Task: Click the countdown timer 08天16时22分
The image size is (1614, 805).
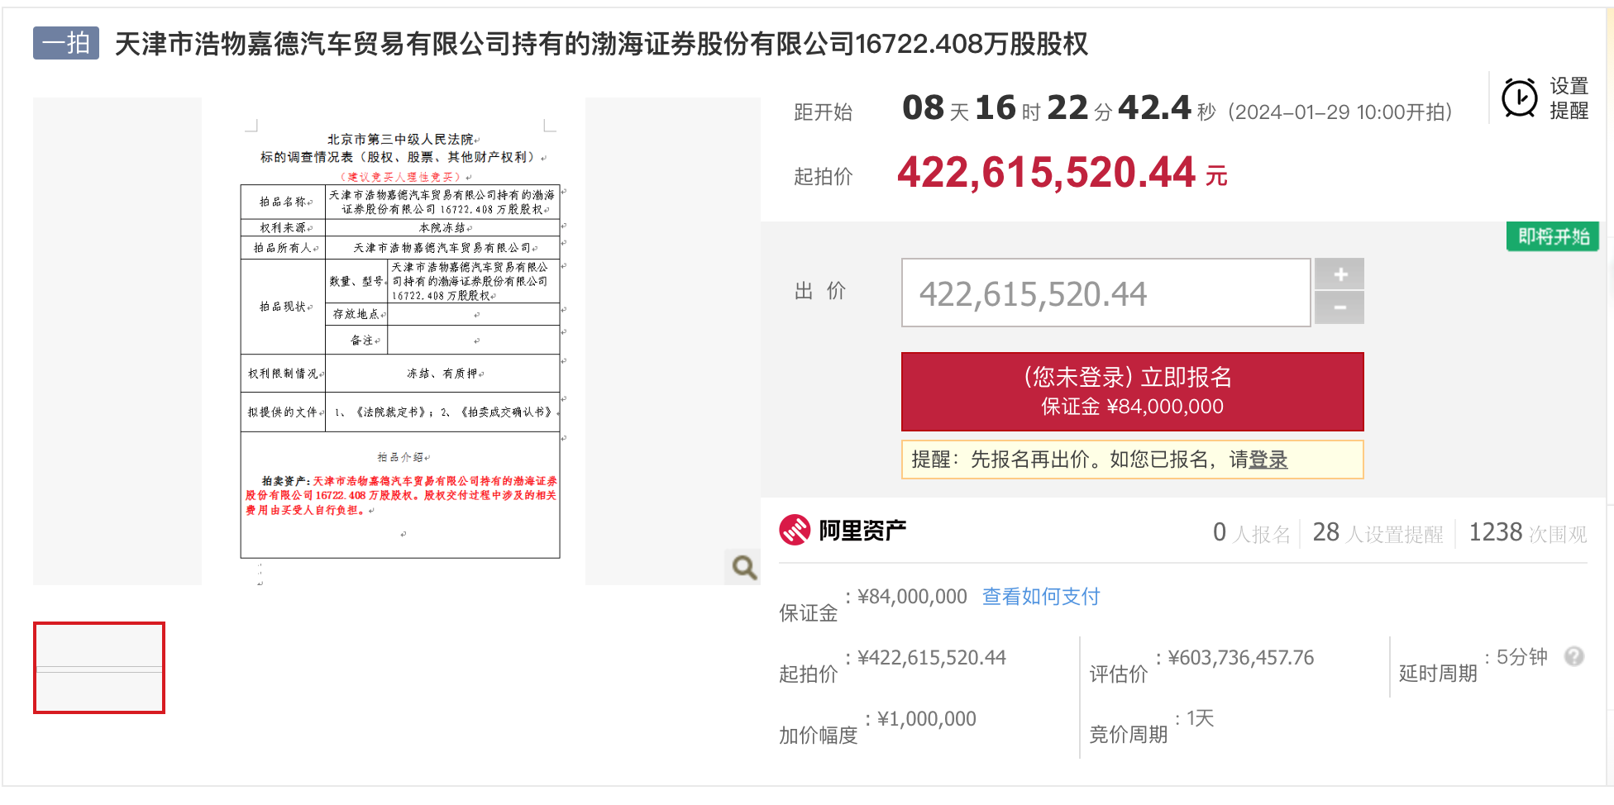Action: (1059, 108)
